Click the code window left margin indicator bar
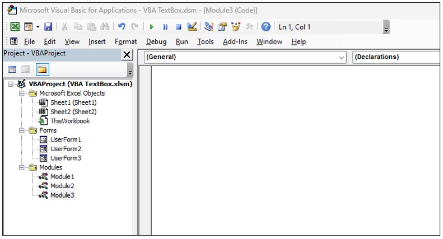The height and width of the screenshot is (239, 443). 145,151
